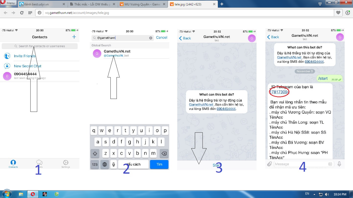Viewport: 353px width, 198px height.
Task: Click the EN language indicator
Action: coord(307,194)
